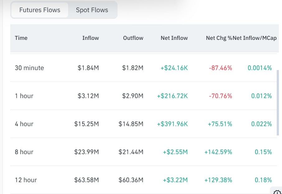Click the $1.82M outflow value
Image resolution: width=282 pixels, height=194 pixels.
tap(132, 68)
